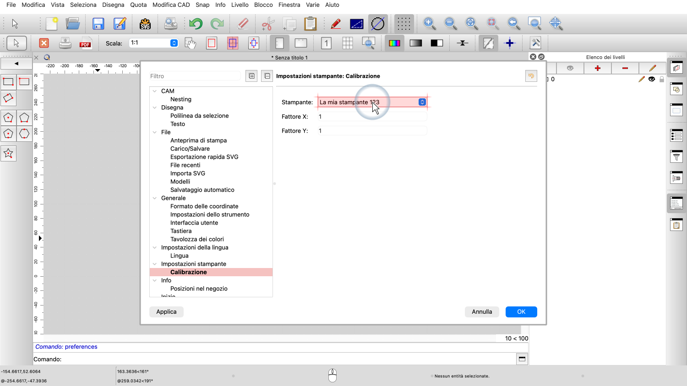Click the SVG export icon in toolbar
The width and height of the screenshot is (687, 386).
[145, 24]
